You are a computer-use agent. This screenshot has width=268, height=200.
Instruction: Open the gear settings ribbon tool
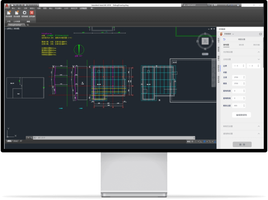[25, 13]
